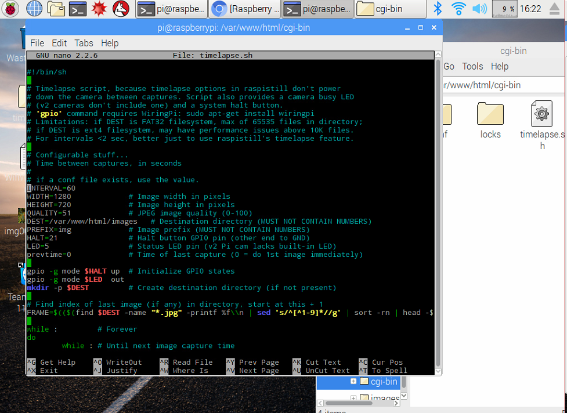The height and width of the screenshot is (413, 567).
Task: Place cursor on WIDTH=1280 line
Action: pos(49,197)
